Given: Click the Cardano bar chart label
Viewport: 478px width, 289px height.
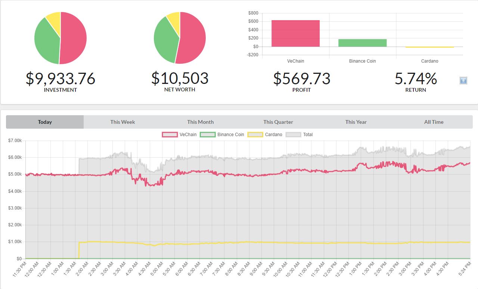Looking at the screenshot, I should [x=429, y=61].
